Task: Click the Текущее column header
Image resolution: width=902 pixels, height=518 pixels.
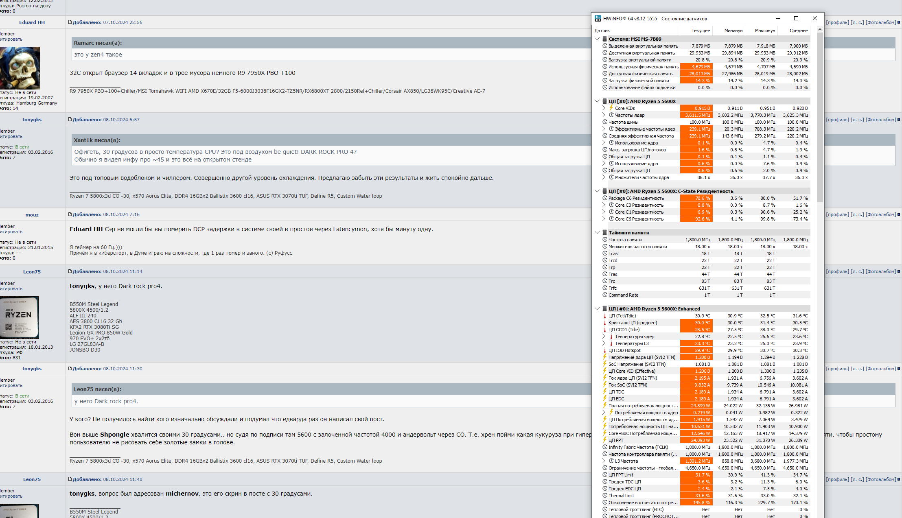Action: [x=701, y=31]
